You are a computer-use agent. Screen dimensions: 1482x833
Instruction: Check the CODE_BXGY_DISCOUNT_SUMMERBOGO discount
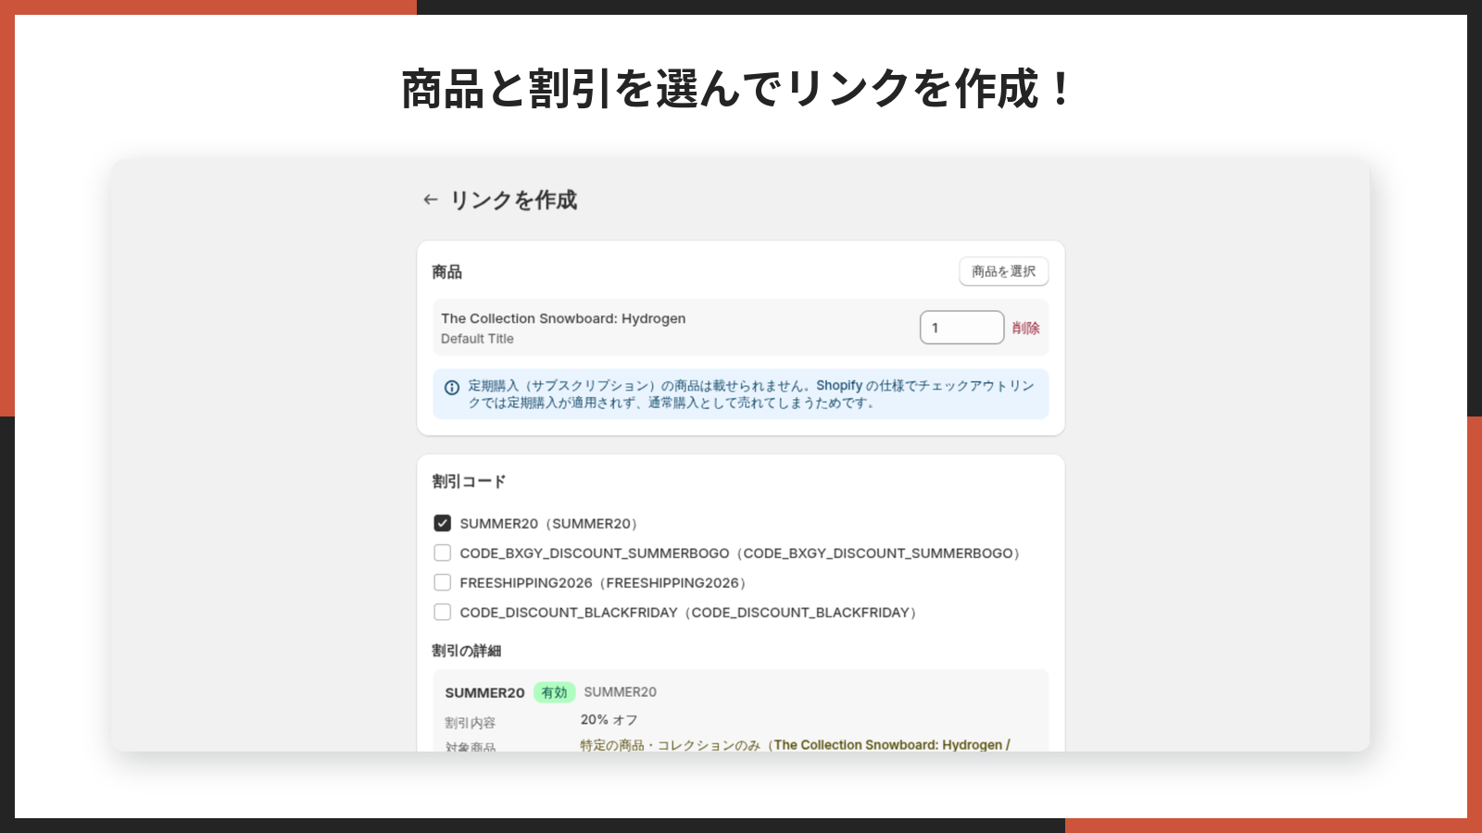coord(443,553)
